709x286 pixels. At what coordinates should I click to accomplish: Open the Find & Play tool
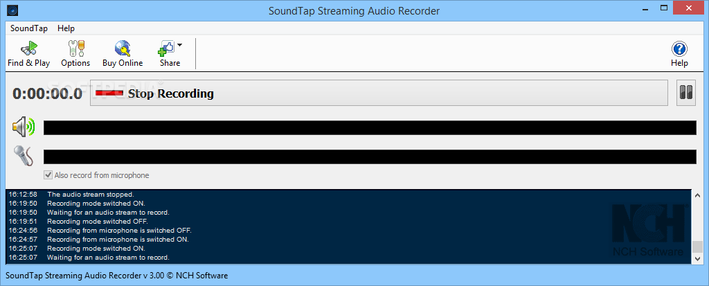point(29,53)
